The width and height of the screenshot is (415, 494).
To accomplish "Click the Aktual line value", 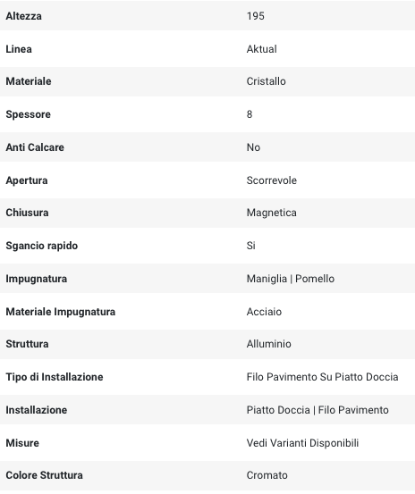I will tap(262, 49).
